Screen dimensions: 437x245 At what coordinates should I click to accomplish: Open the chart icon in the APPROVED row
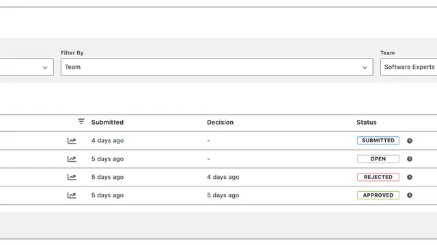[x=72, y=195]
